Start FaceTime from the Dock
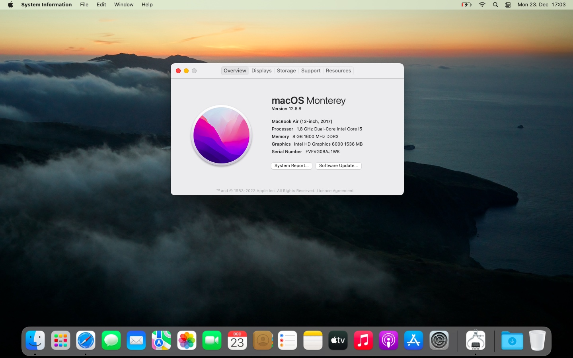 pyautogui.click(x=212, y=340)
